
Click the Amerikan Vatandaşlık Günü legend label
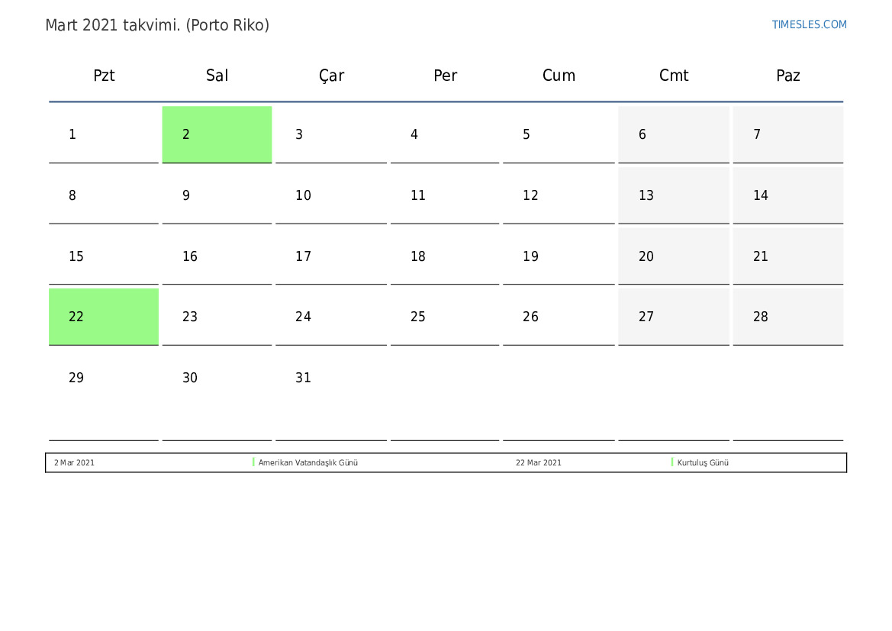tap(308, 462)
